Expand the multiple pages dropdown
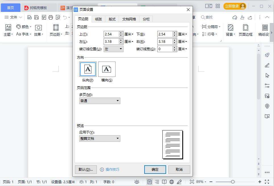Screen dimensions: 274x186 pos(100,101)
